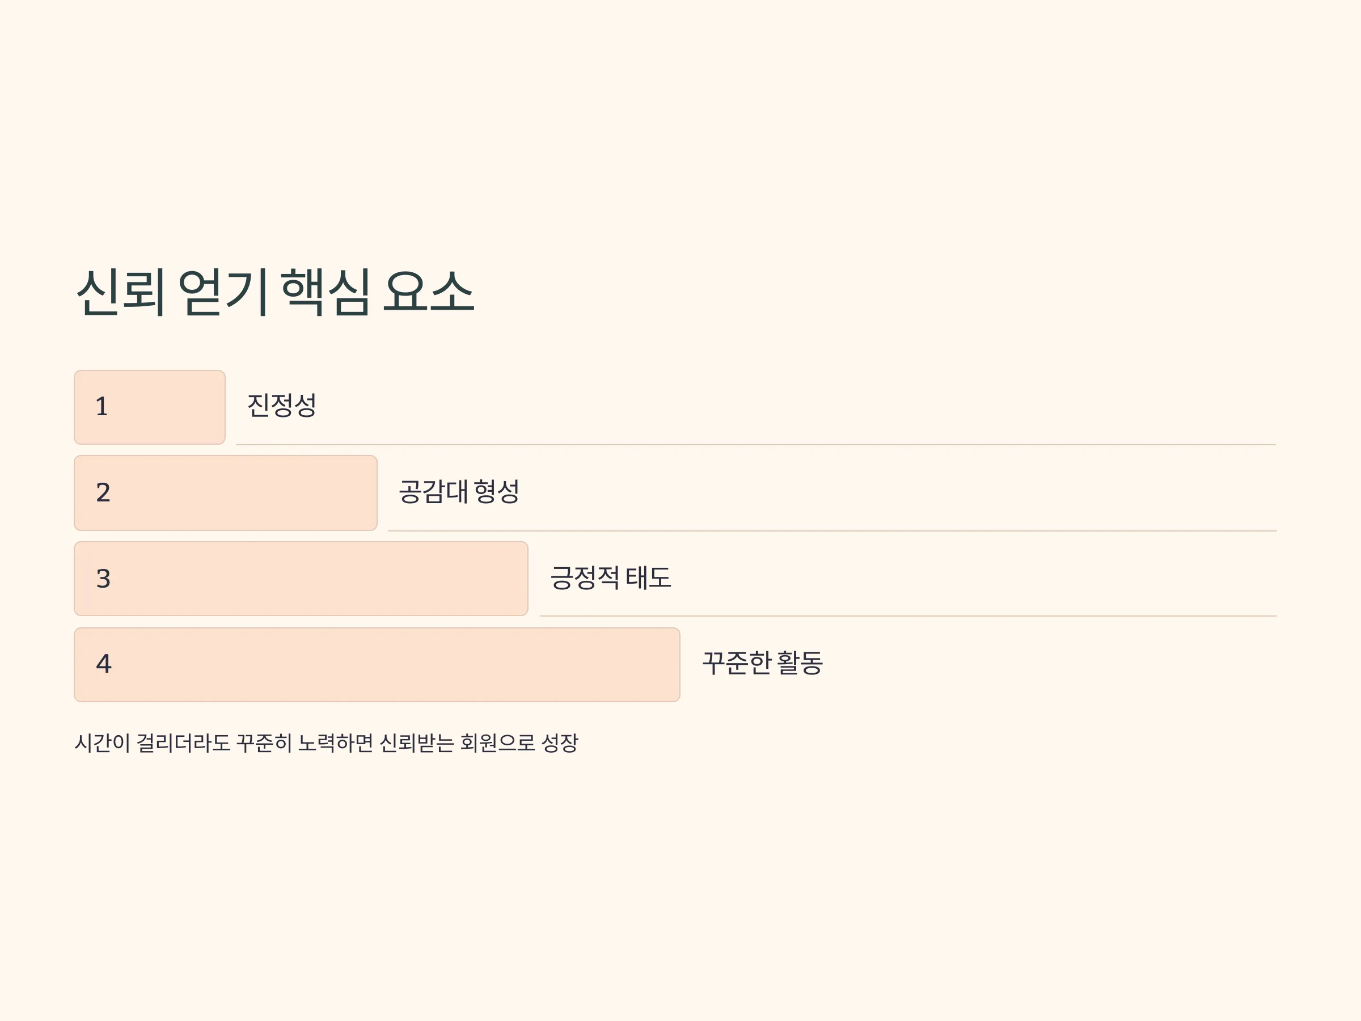Click the divider line under 공감대 형성
Image resolution: width=1361 pixels, height=1021 pixels.
[x=832, y=530]
